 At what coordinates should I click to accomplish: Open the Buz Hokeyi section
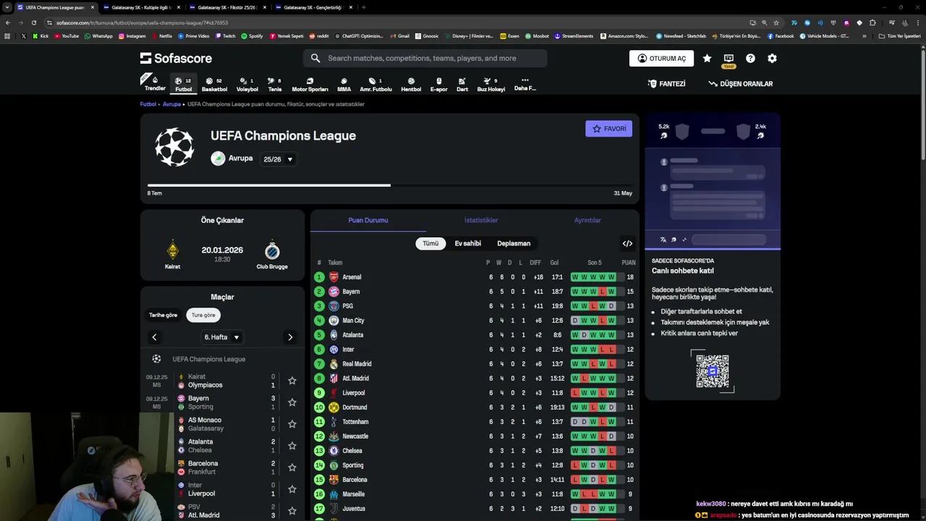pyautogui.click(x=490, y=84)
